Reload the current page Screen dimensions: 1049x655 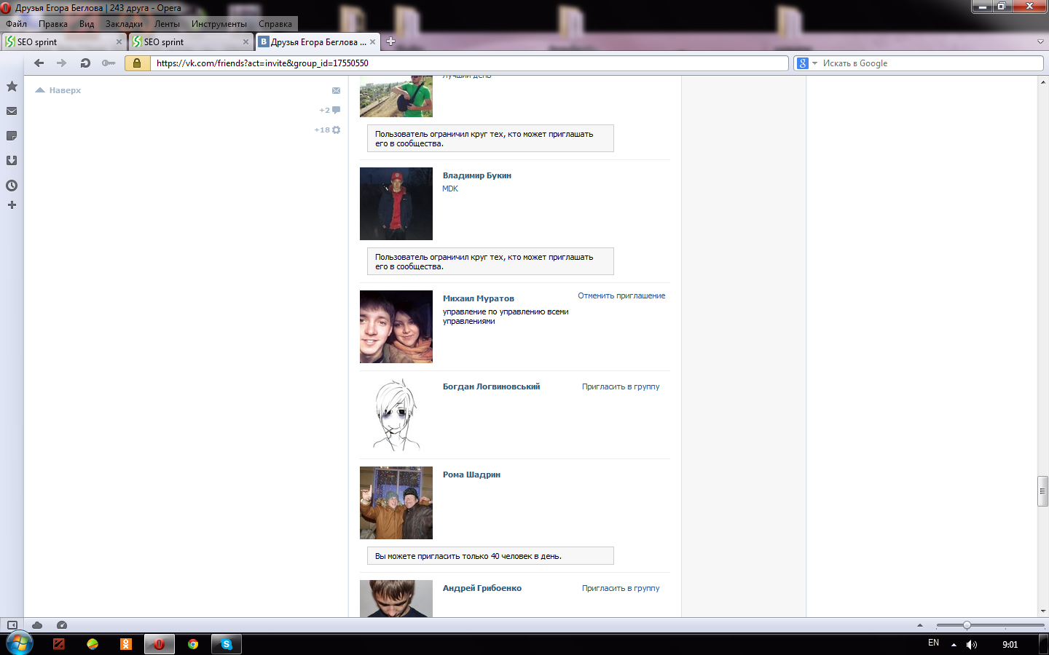85,63
